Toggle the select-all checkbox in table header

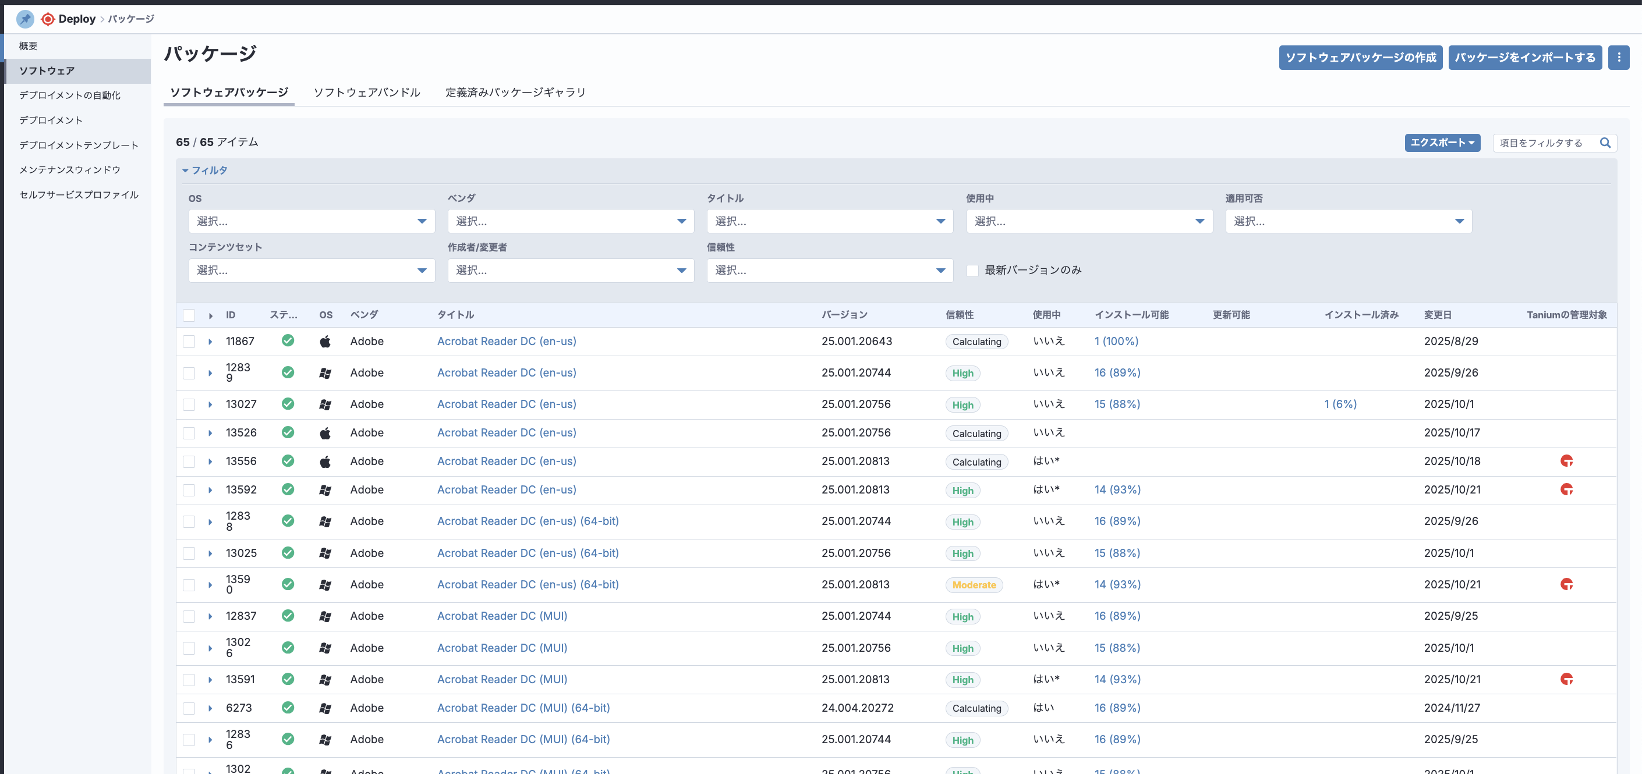coord(189,315)
